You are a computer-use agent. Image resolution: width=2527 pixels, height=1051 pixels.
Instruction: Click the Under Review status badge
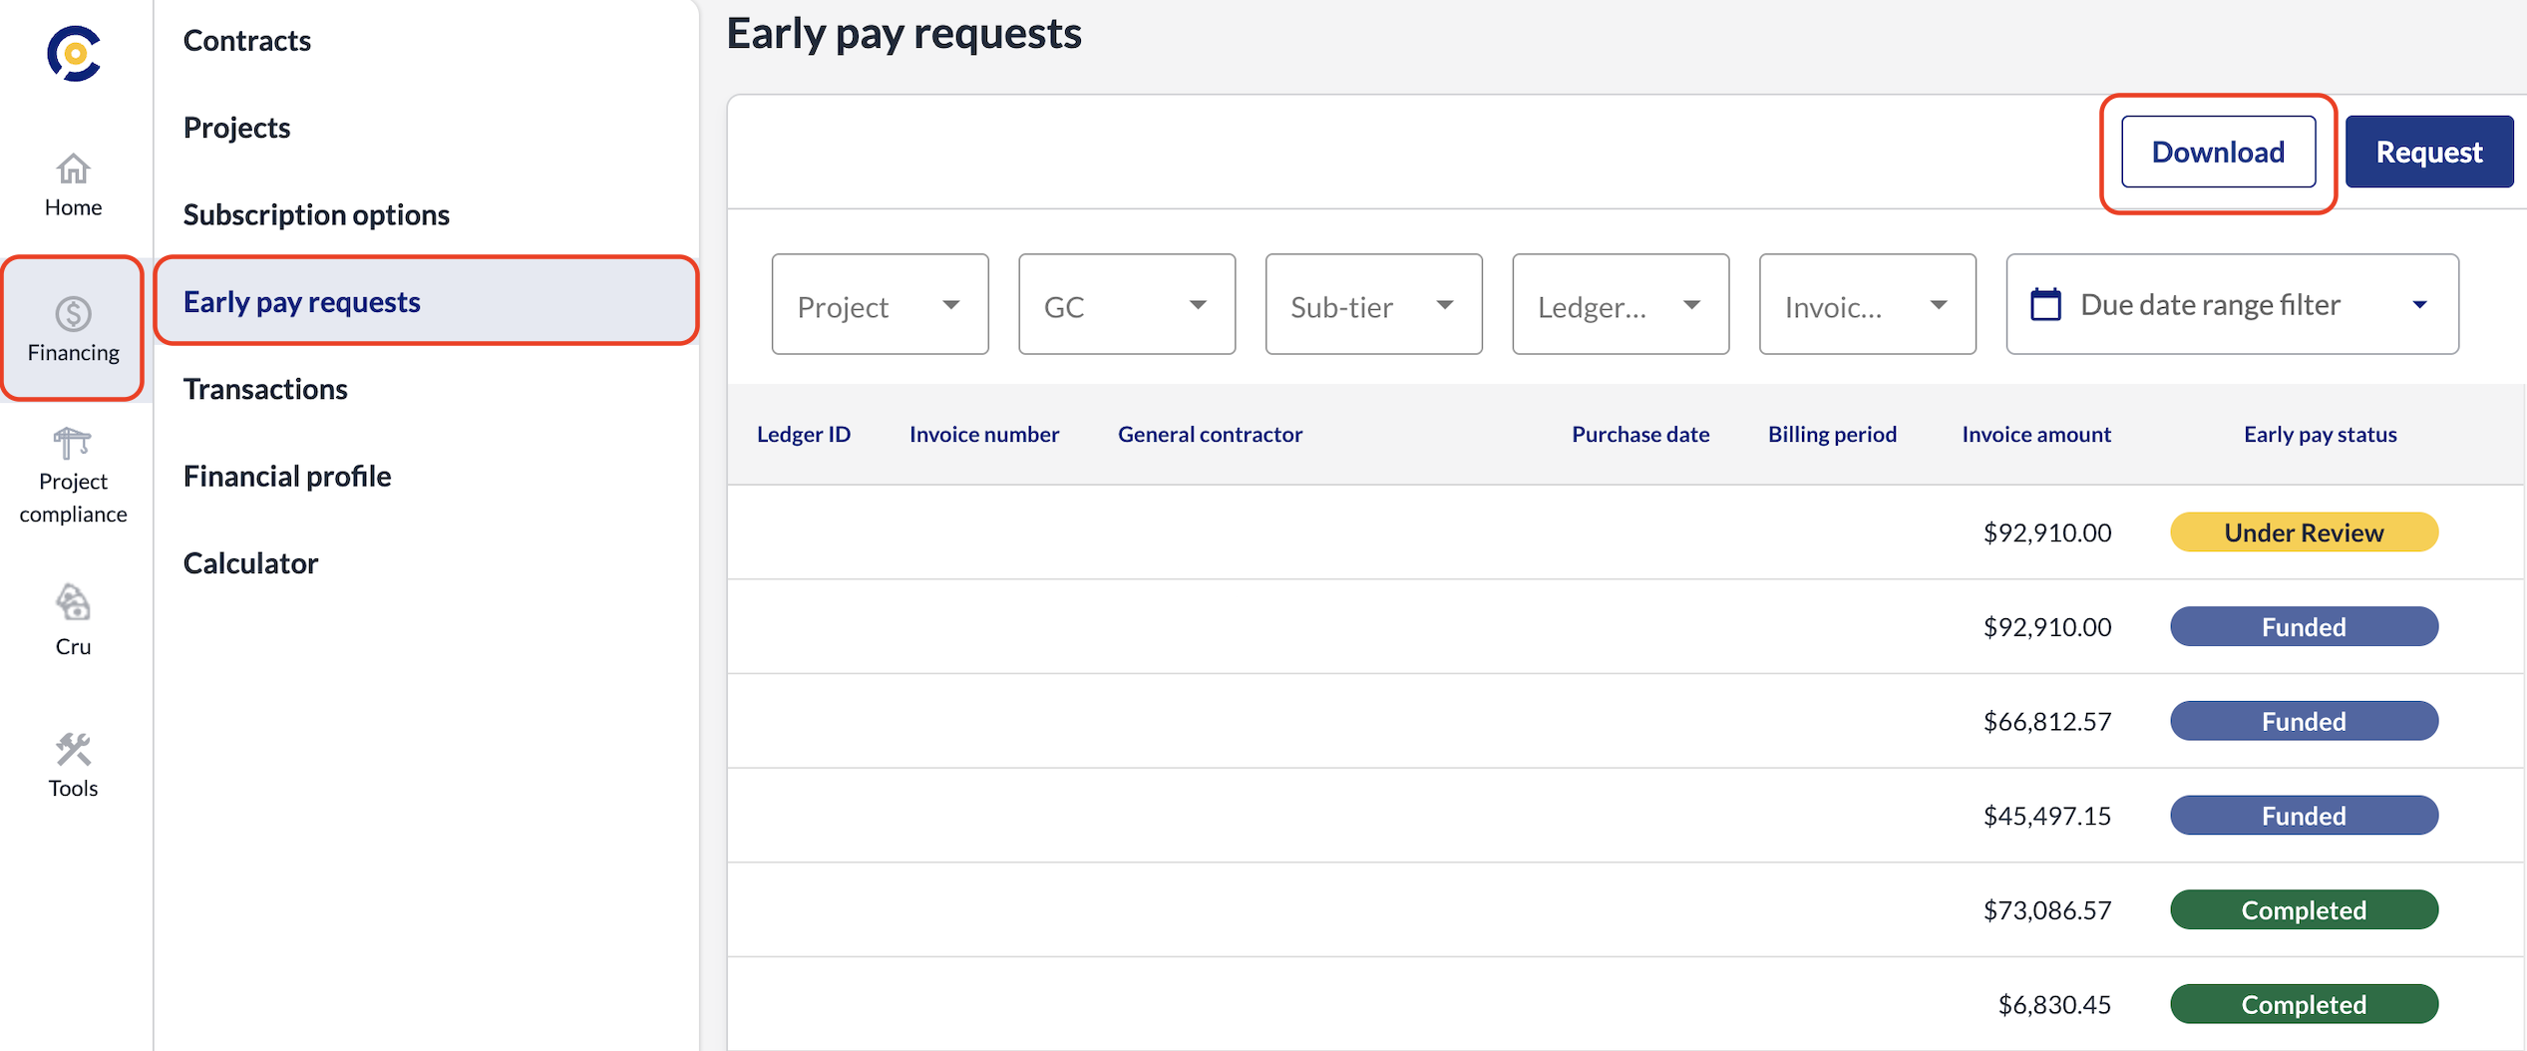tap(2303, 532)
